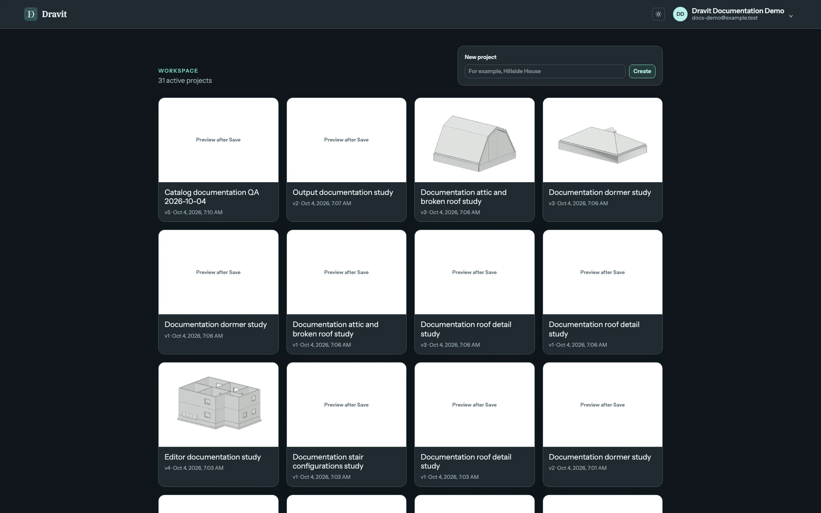Open the v3 attic and broken roof model thumbnail
Screen dimensions: 821x513
[x=475, y=140]
